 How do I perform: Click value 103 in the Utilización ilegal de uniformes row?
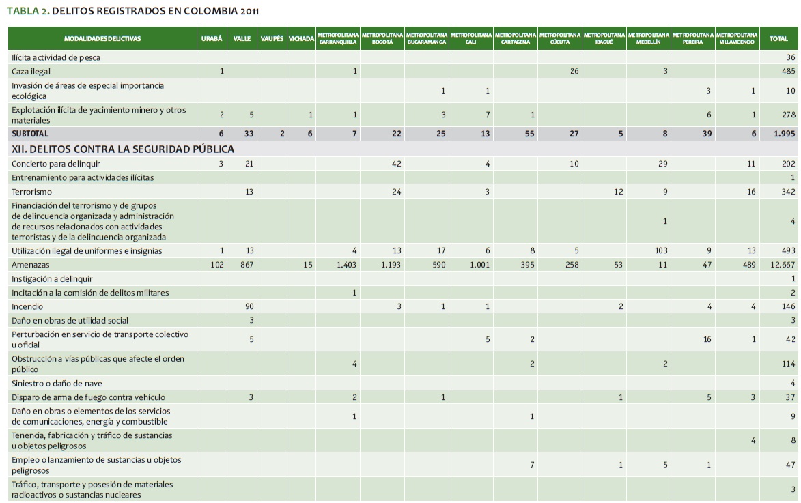(x=660, y=250)
